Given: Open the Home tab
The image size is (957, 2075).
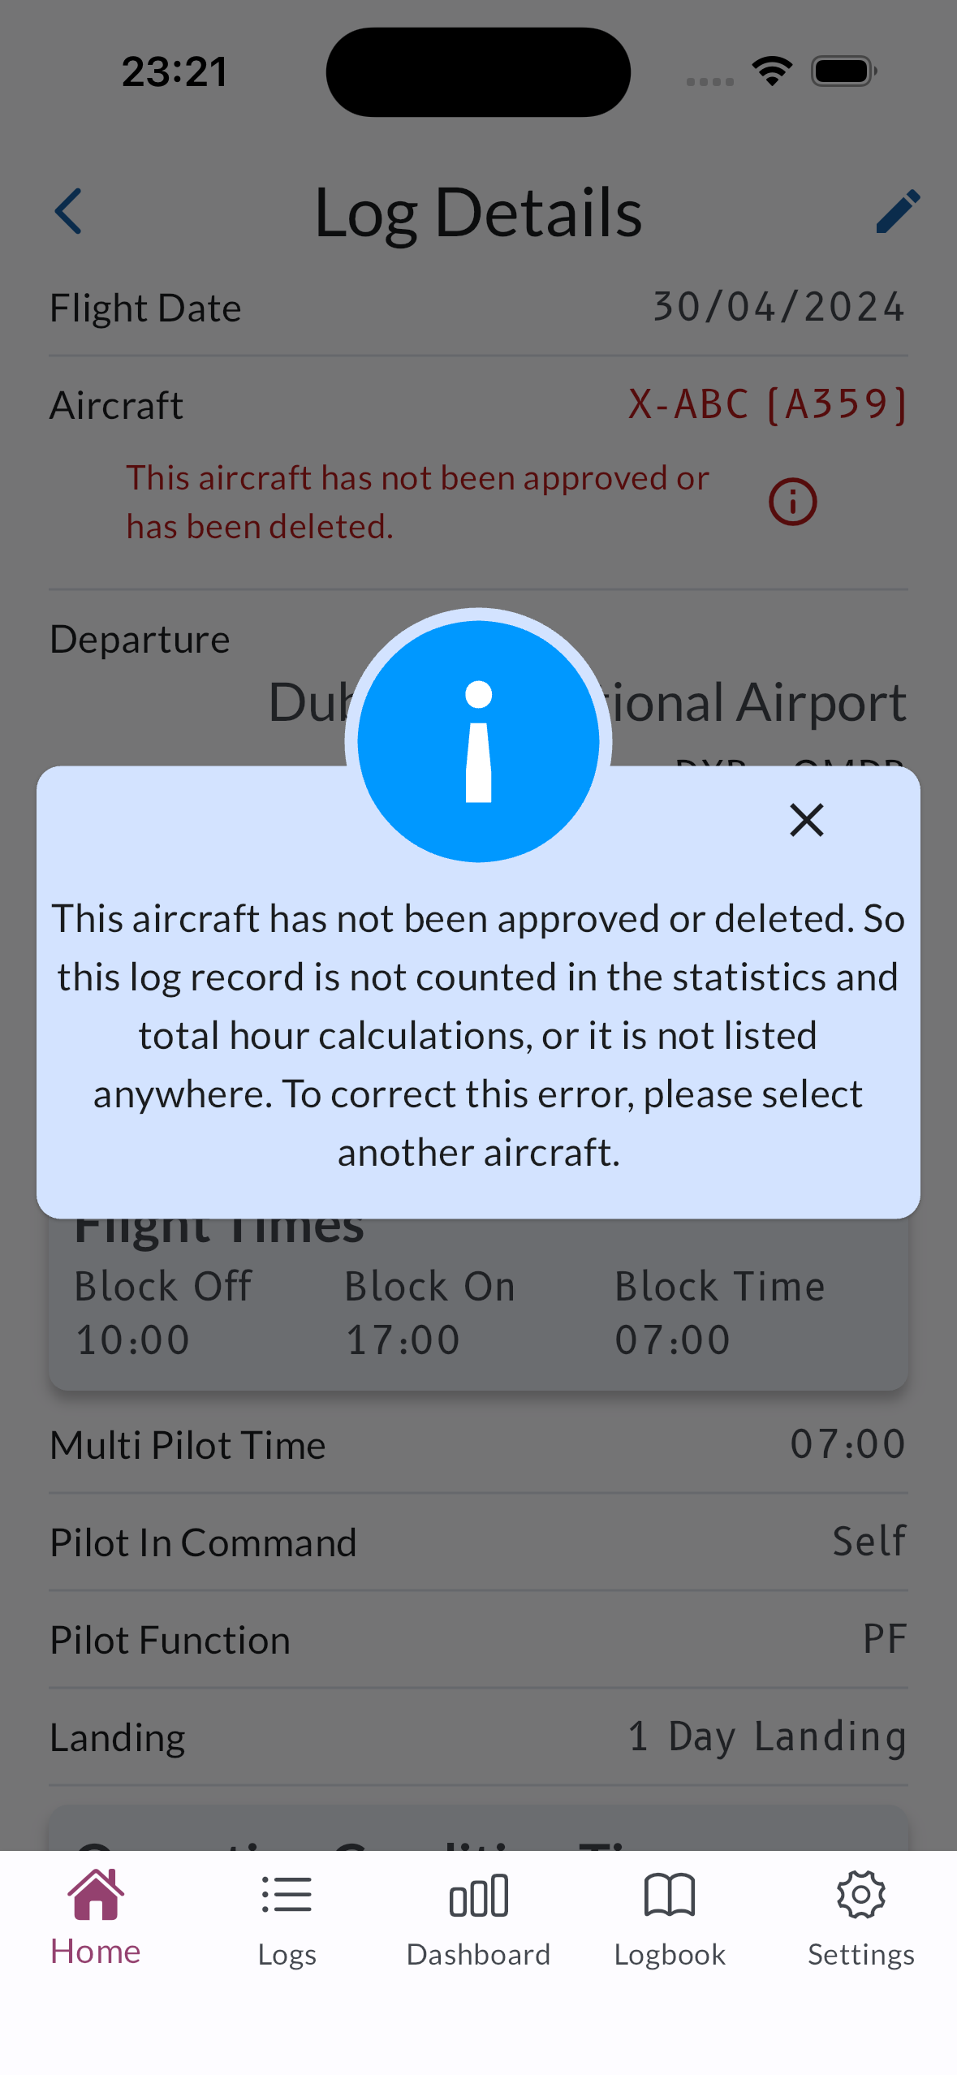Looking at the screenshot, I should click(96, 1918).
